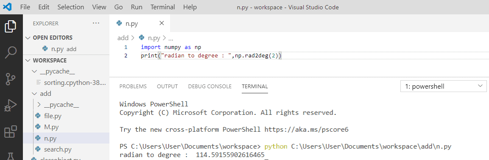This screenshot has height=160, width=489.
Task: Click the VS Code logo icon
Action: (7, 7)
